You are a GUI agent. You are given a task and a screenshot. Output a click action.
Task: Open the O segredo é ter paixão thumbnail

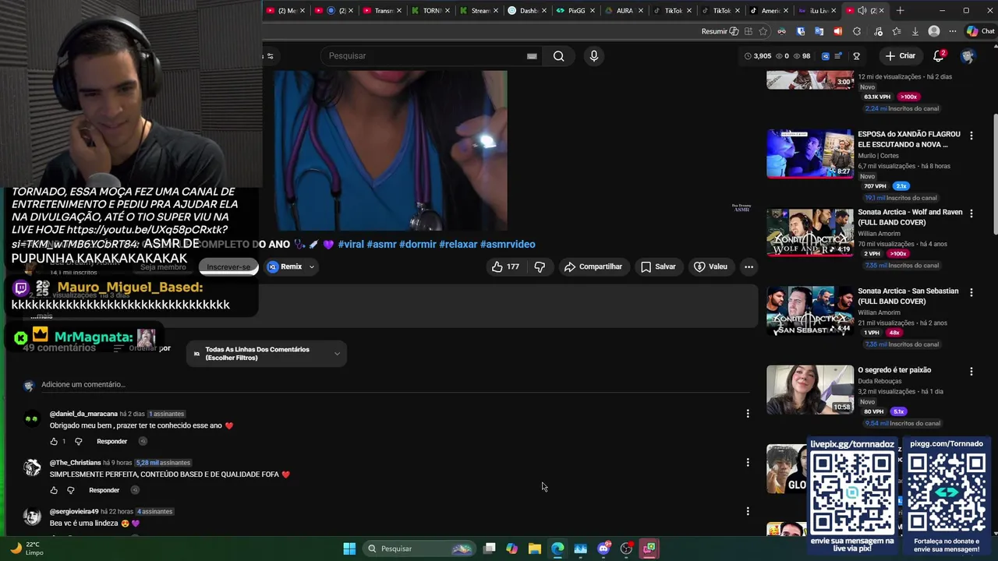pyautogui.click(x=810, y=390)
